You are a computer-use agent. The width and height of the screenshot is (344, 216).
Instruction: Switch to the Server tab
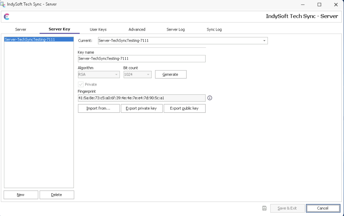(x=21, y=29)
